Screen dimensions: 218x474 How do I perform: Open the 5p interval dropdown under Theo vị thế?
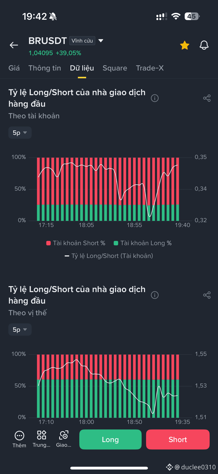click(x=20, y=329)
